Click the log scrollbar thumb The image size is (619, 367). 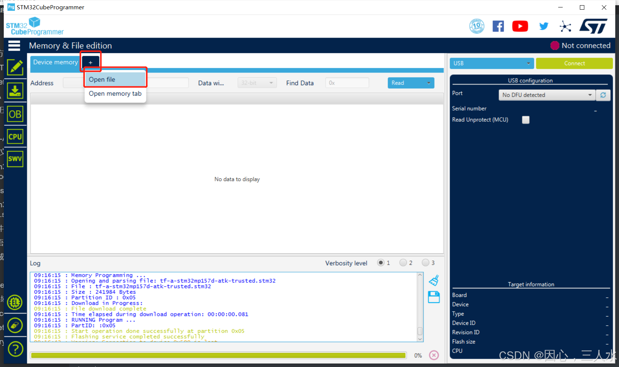420,331
